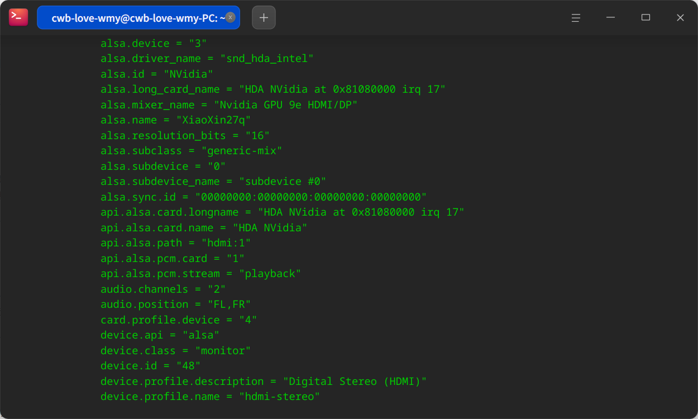Screen dimensions: 698x419
Task: Click the device.profile.description line
Action: (264, 382)
